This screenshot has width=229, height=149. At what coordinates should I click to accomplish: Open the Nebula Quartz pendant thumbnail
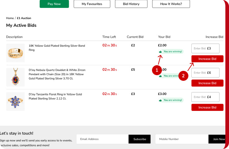pos(16,77)
